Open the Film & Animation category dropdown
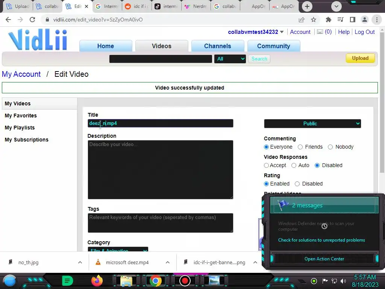The height and width of the screenshot is (289, 385). click(118, 249)
